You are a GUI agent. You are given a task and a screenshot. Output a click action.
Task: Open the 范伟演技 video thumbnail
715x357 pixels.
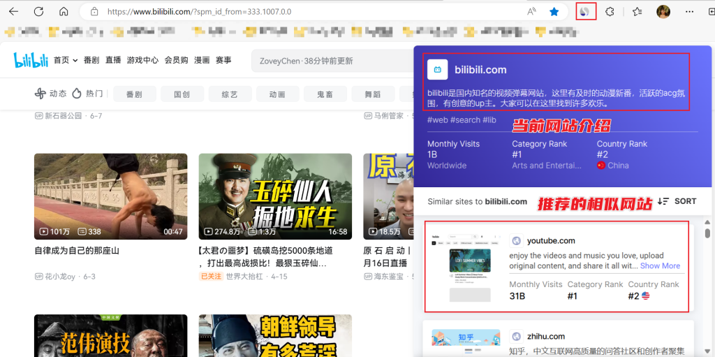[x=111, y=335]
